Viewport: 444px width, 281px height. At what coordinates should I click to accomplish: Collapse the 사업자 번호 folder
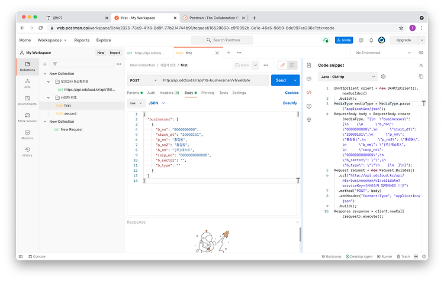point(49,97)
